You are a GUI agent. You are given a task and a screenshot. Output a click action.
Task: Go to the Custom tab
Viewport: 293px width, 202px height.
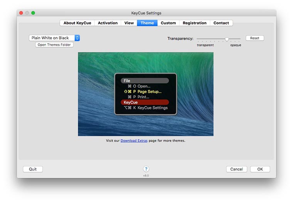click(x=168, y=23)
